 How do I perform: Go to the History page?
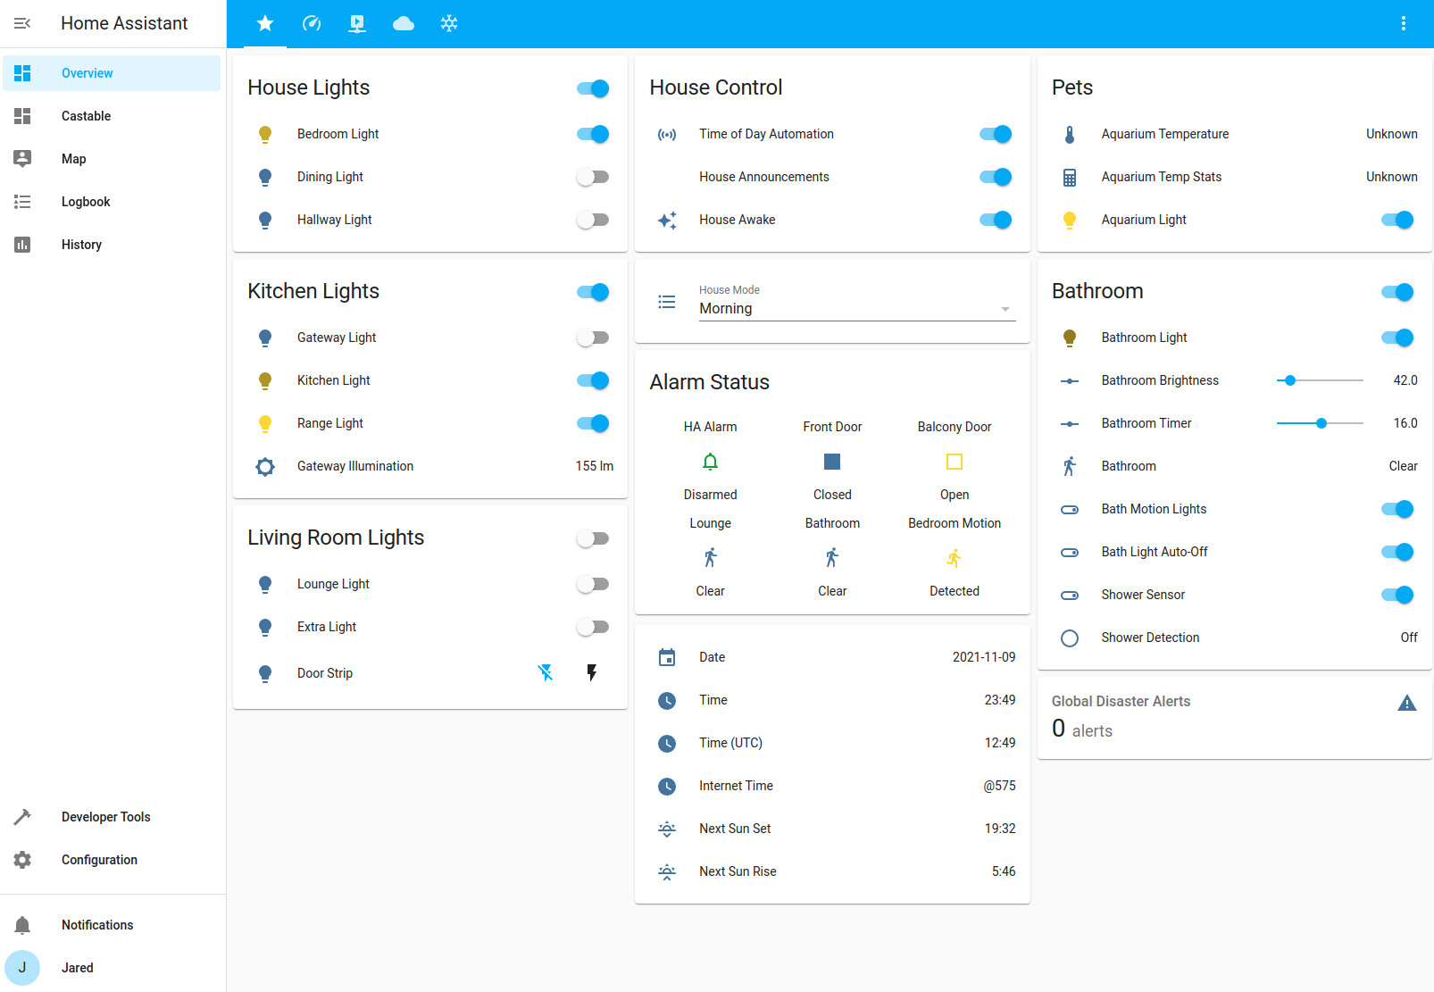click(x=81, y=245)
